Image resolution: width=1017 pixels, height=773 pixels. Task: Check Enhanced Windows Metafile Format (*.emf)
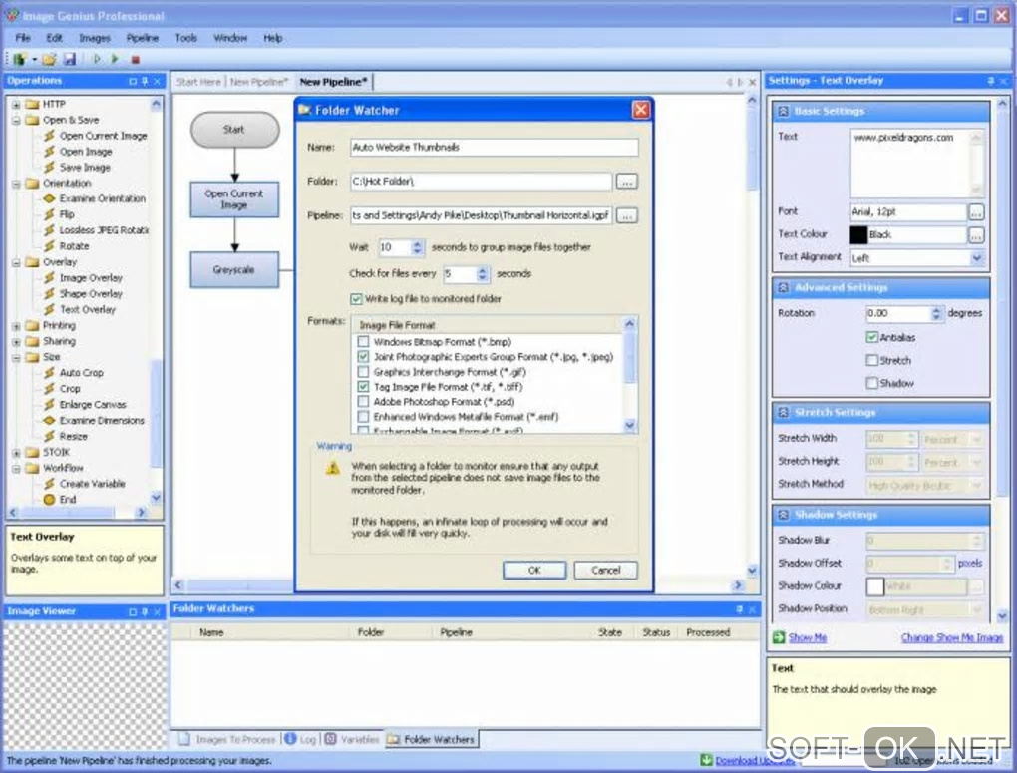click(363, 417)
